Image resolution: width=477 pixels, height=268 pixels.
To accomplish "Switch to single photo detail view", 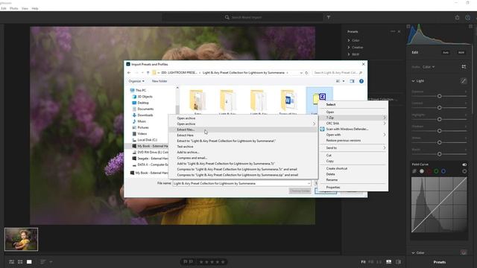I will (x=29, y=261).
